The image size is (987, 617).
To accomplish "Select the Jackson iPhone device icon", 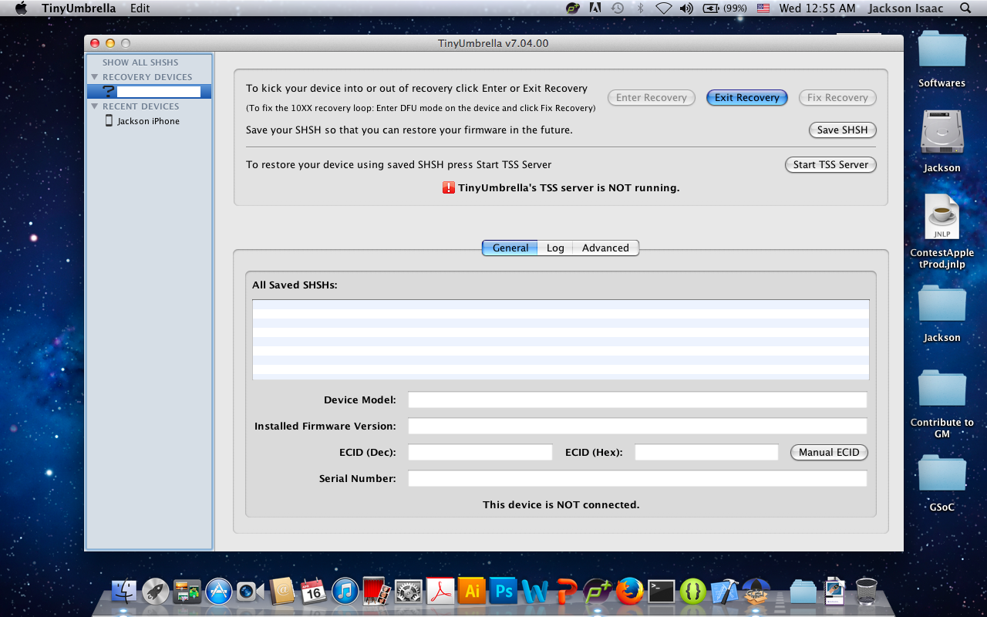I will (109, 121).
